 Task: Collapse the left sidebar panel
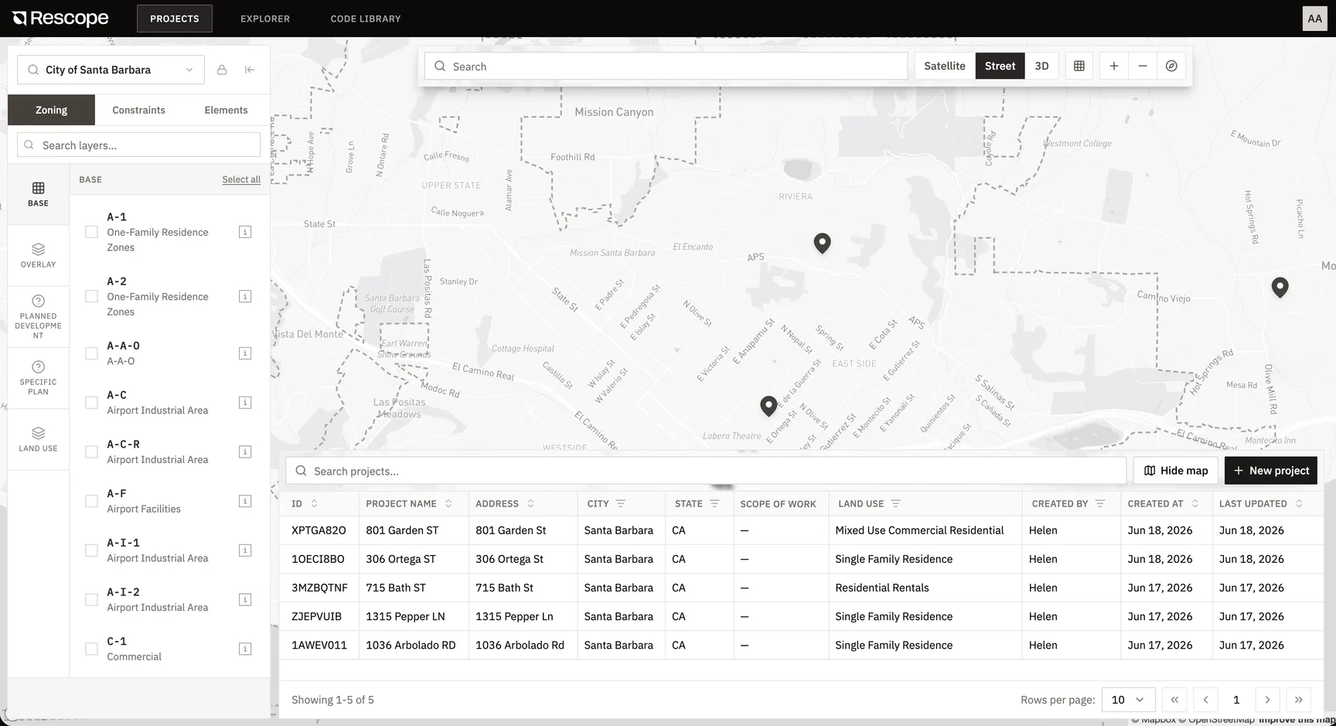250,70
